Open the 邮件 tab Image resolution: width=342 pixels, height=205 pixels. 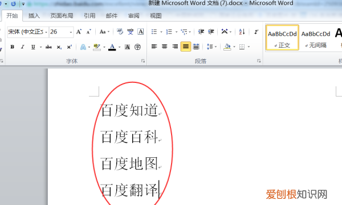click(x=112, y=16)
